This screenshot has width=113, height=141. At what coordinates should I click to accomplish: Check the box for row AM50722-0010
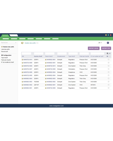[x=109, y=59]
